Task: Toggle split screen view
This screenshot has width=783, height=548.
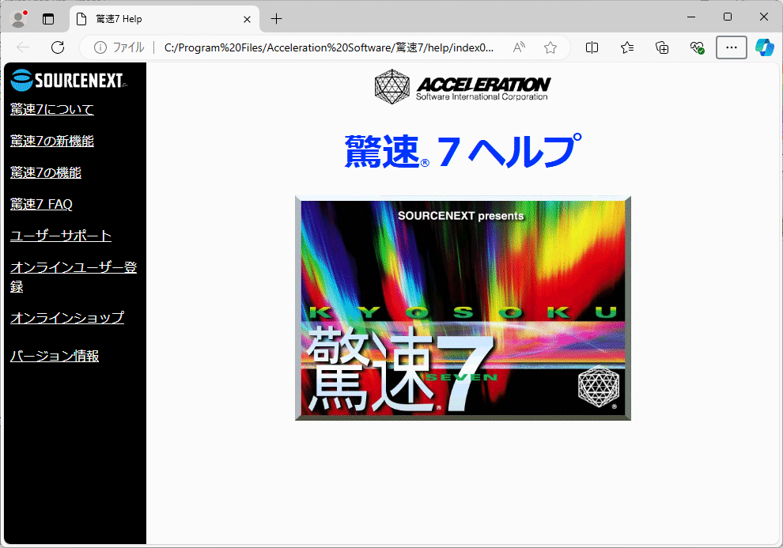Action: 592,47
